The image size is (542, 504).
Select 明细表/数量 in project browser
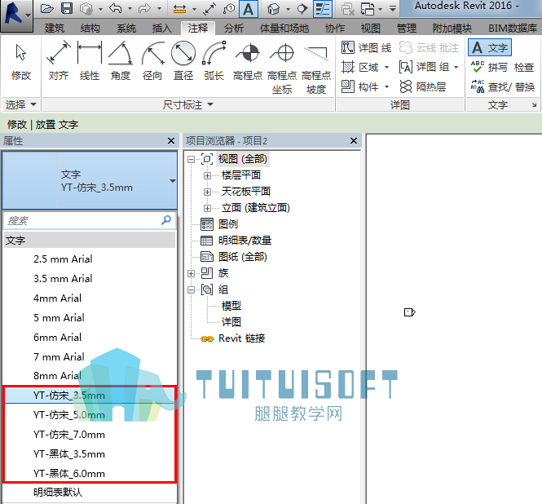pos(245,241)
